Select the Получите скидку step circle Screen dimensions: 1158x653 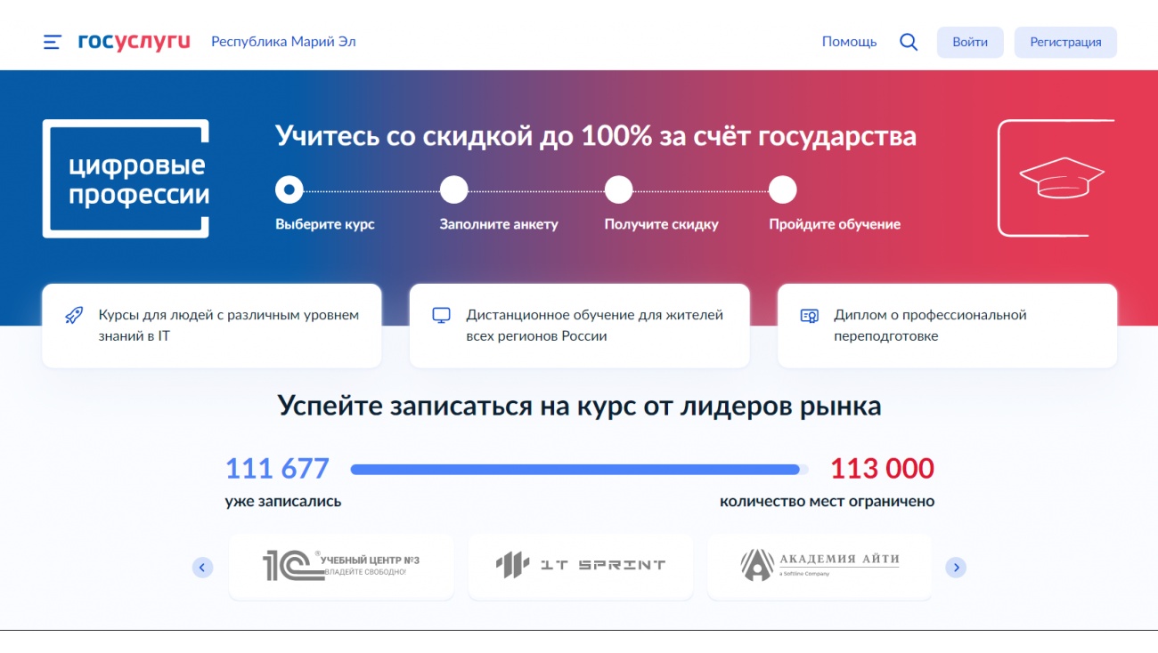coord(618,188)
